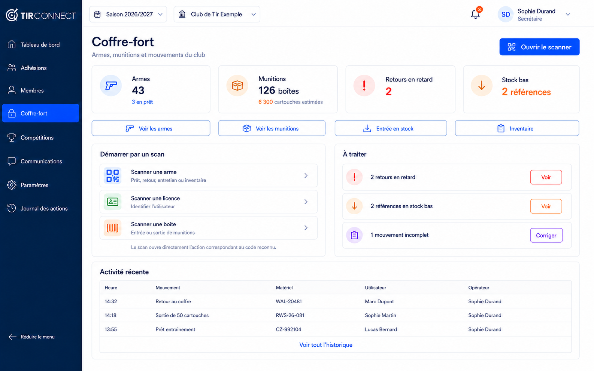Open the Voir tout l'historique link

(326, 345)
